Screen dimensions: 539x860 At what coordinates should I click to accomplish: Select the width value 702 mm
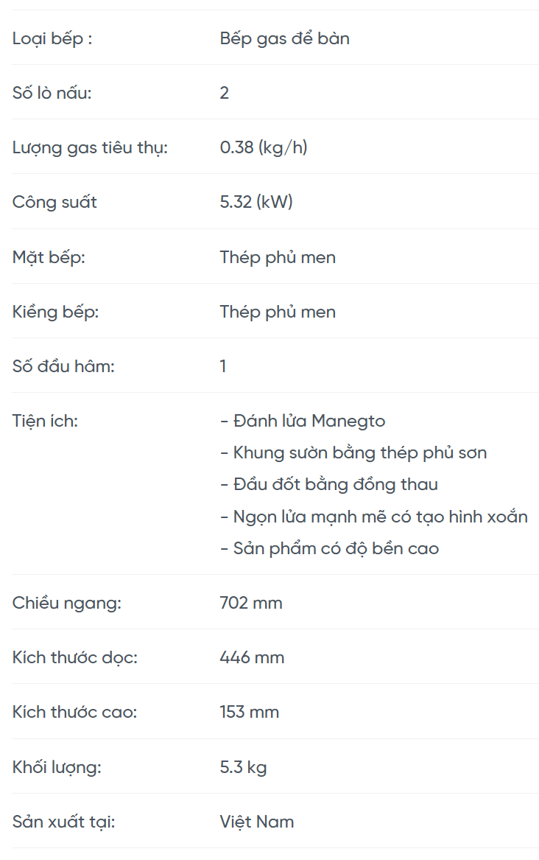point(251,603)
